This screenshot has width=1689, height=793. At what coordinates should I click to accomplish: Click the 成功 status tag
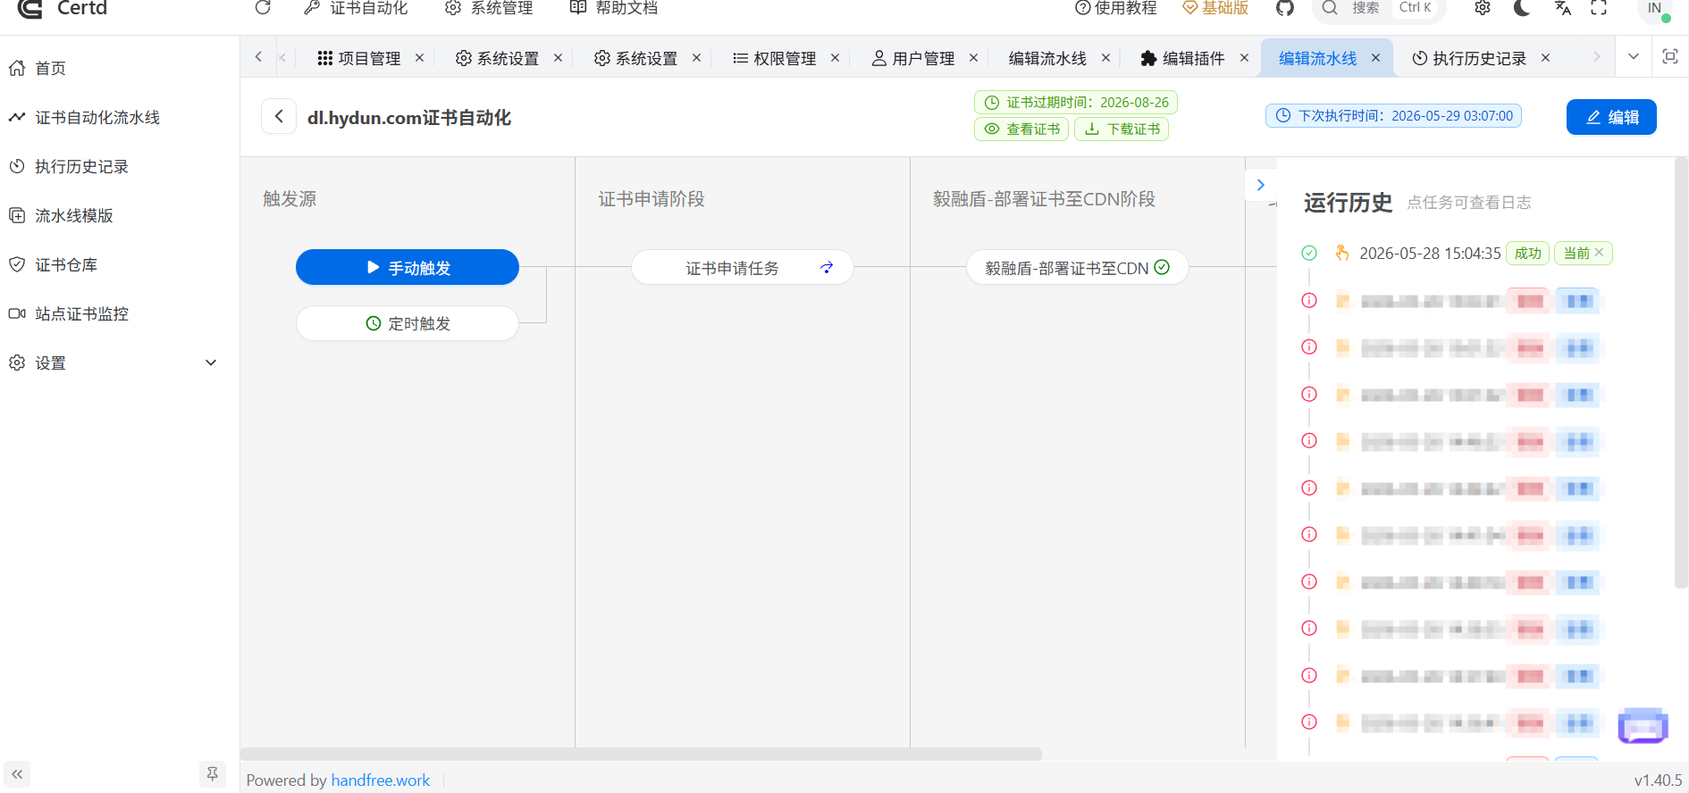click(1528, 254)
